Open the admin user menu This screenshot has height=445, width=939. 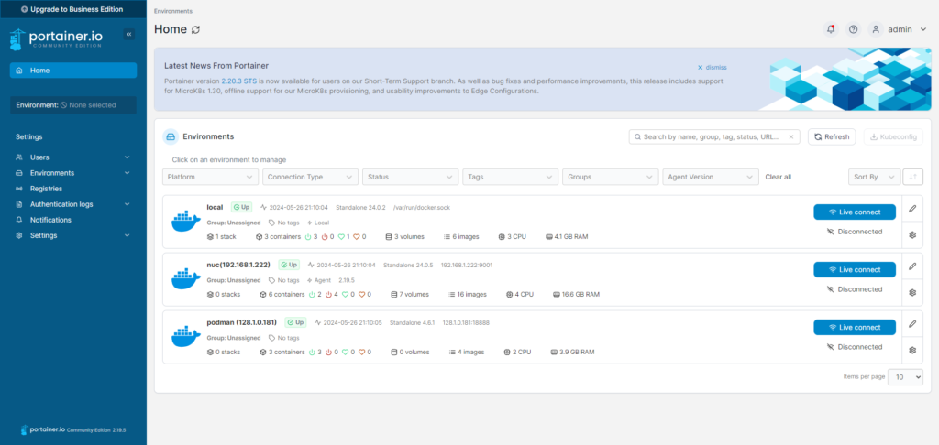click(x=899, y=28)
